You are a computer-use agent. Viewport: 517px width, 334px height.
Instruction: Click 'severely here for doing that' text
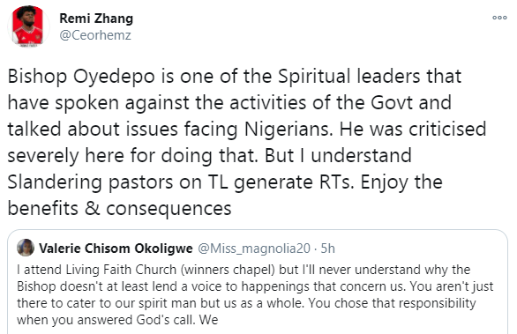pos(132,155)
